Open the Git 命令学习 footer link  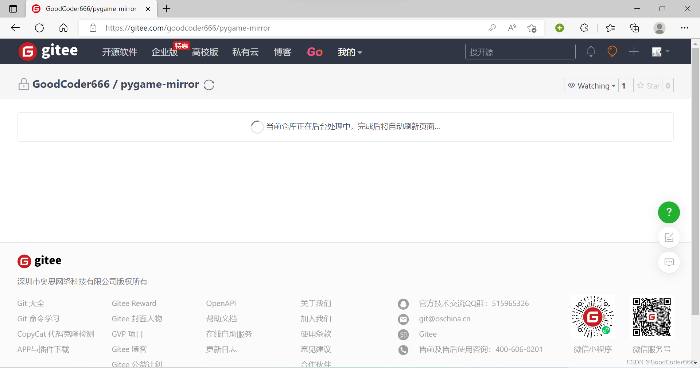tap(38, 319)
